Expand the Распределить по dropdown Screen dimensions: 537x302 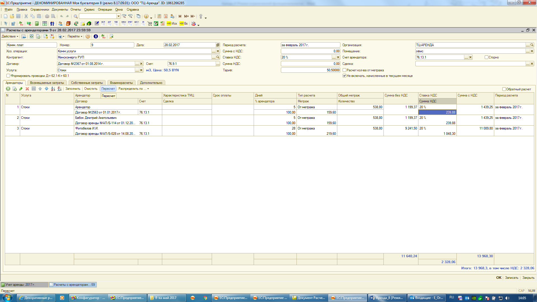pos(133,89)
